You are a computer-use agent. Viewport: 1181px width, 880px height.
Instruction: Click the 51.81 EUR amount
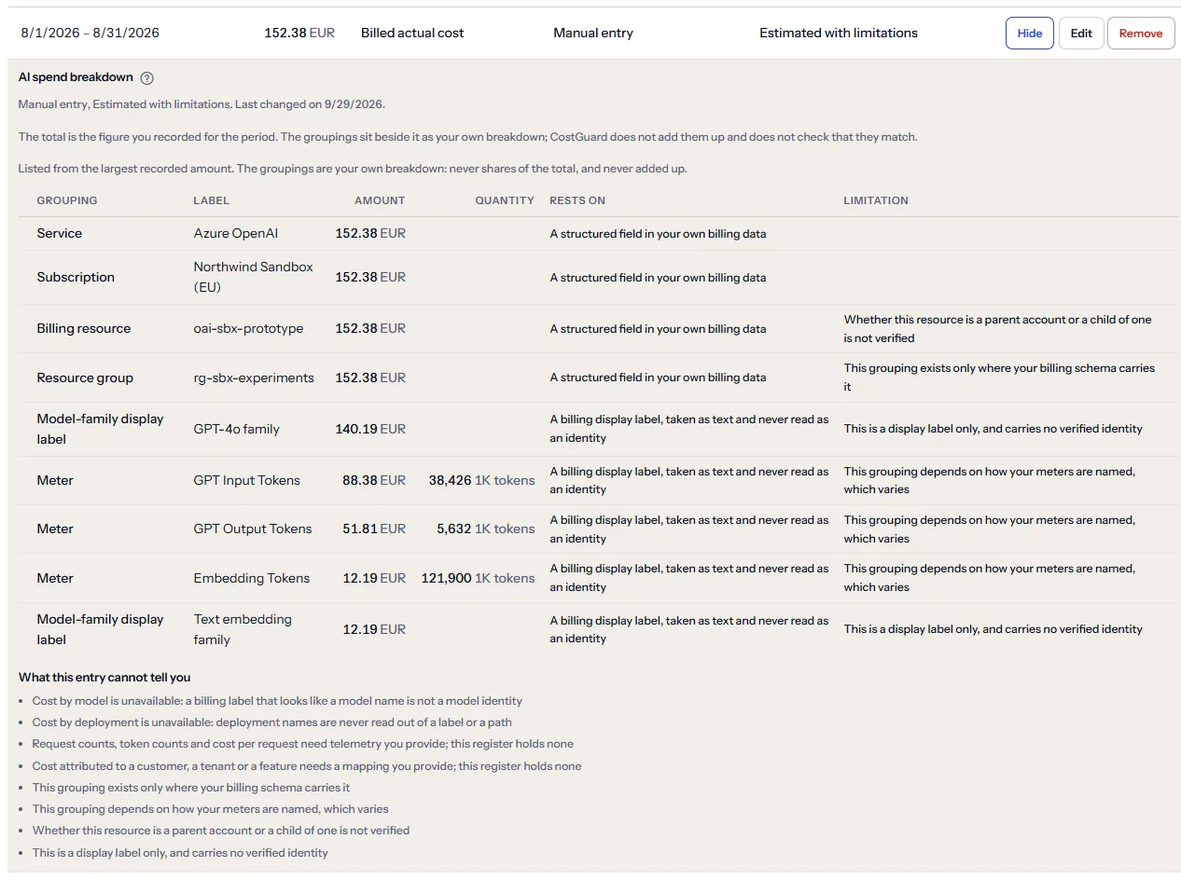(374, 529)
